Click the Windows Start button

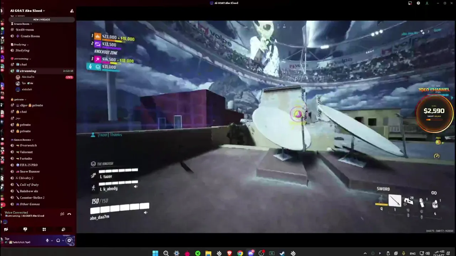tap(155, 253)
